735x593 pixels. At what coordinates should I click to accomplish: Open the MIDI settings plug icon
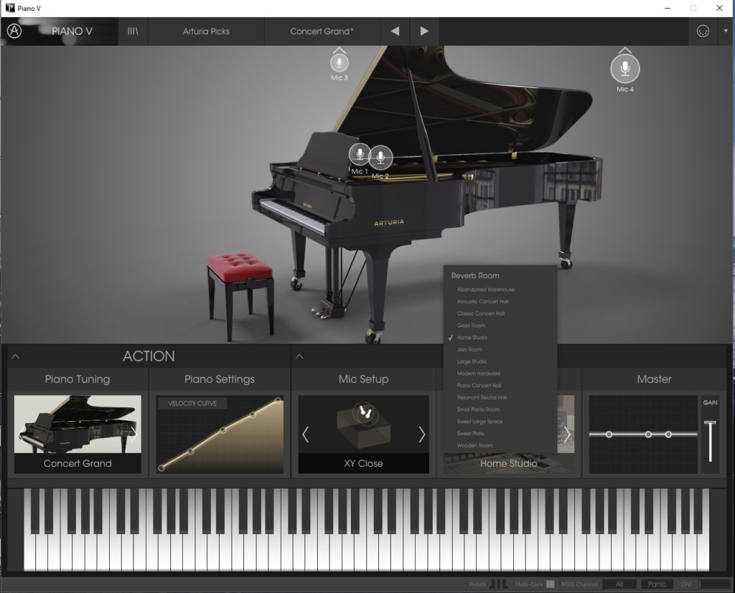click(703, 32)
